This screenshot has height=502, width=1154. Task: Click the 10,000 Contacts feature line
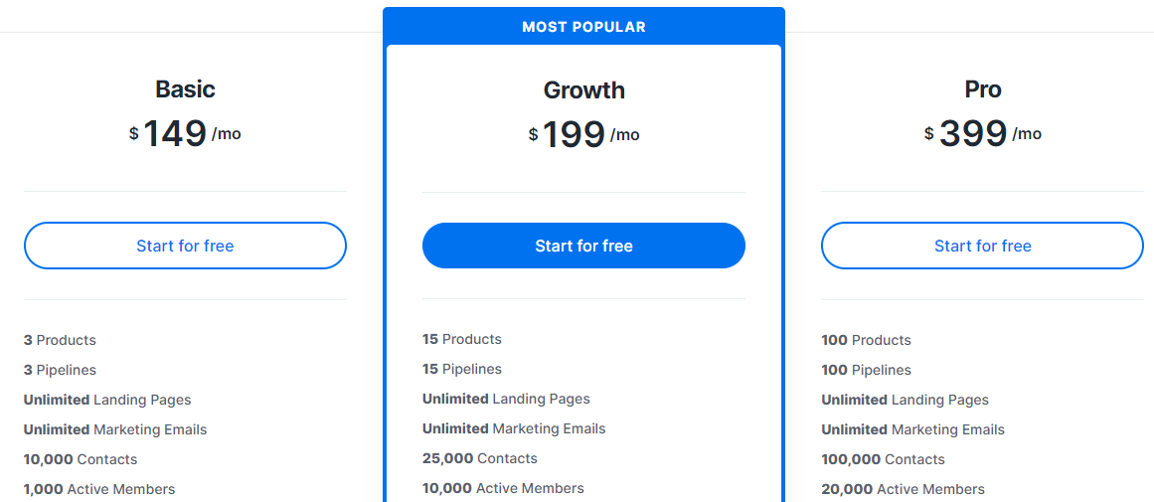click(81, 459)
